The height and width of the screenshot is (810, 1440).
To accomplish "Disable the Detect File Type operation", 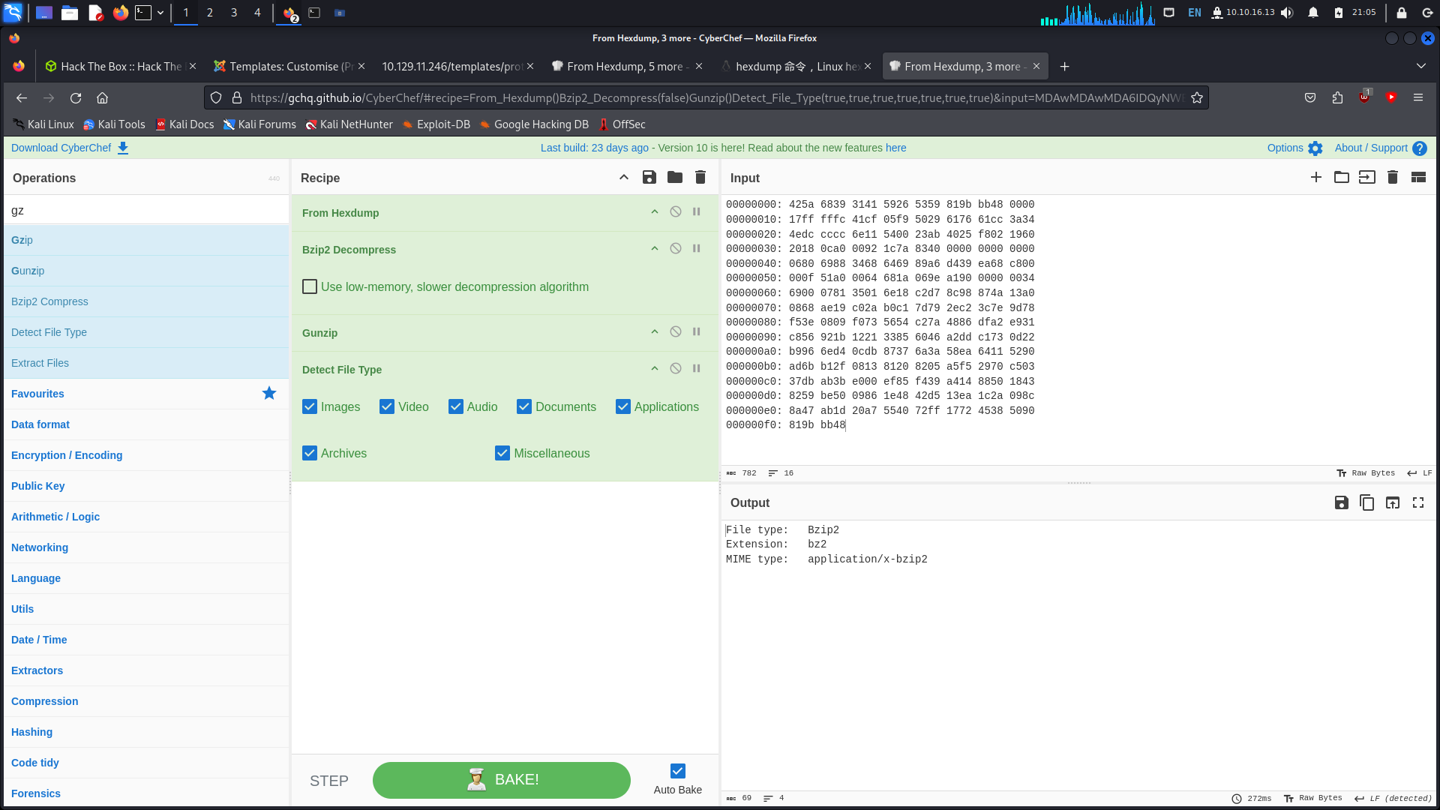I will click(x=676, y=369).
